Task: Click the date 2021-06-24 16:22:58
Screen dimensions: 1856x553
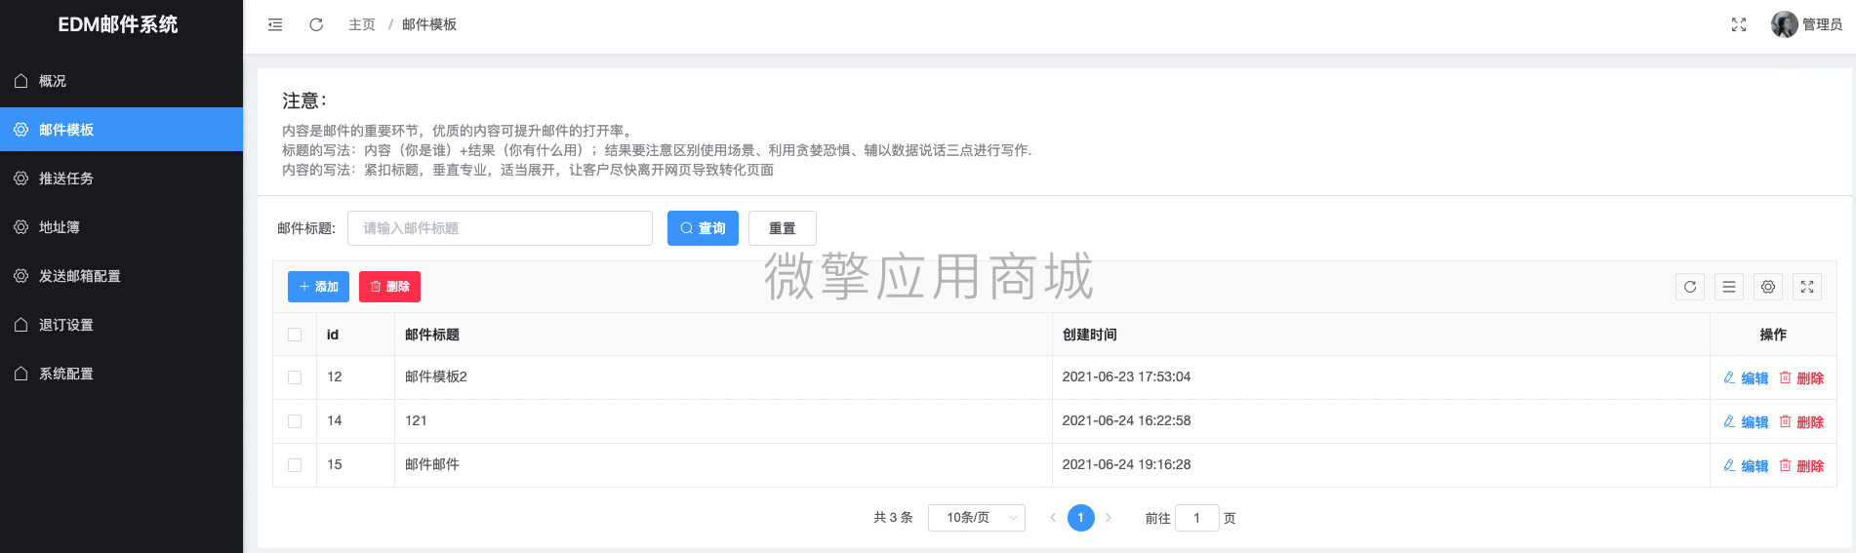Action: [1126, 420]
